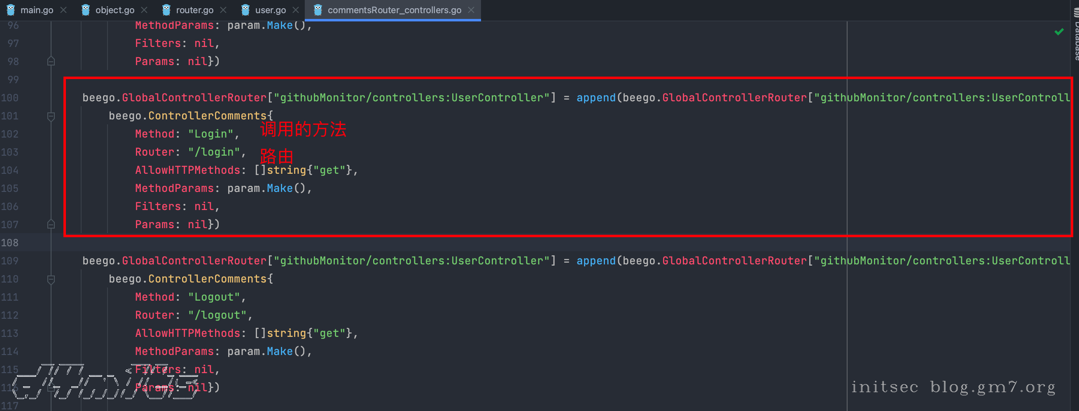This screenshot has width=1079, height=411.
Task: Open the Database tool window
Action: coord(1075,33)
